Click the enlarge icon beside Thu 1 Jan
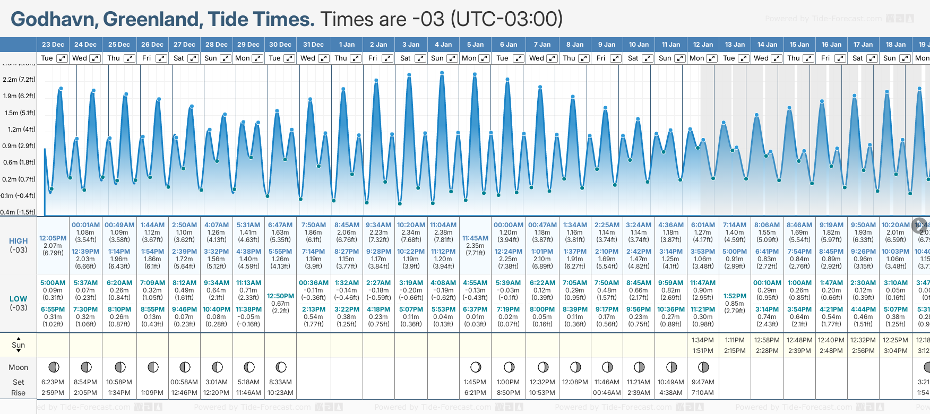Image resolution: width=930 pixels, height=414 pixels. [356, 58]
